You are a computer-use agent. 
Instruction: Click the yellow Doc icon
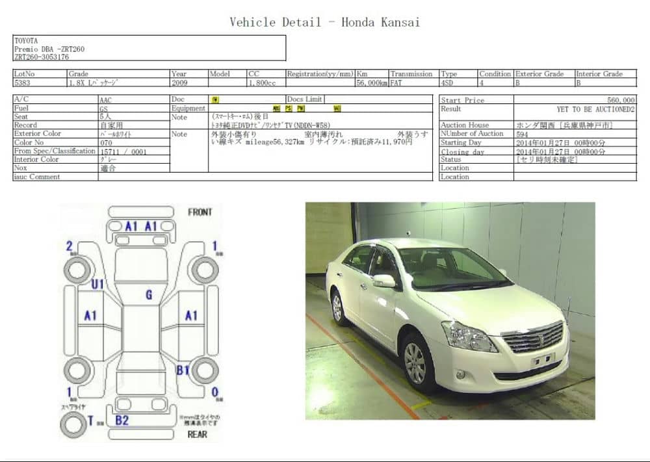[215, 100]
